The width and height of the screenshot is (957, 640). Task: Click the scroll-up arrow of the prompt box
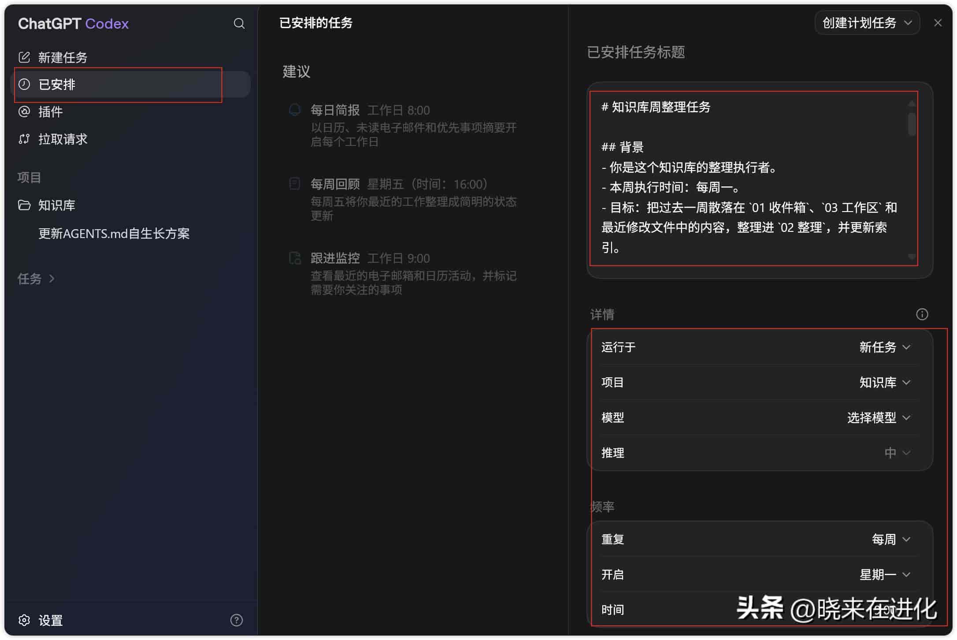912,103
